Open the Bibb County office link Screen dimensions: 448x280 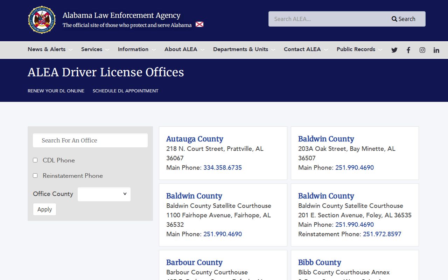320,262
